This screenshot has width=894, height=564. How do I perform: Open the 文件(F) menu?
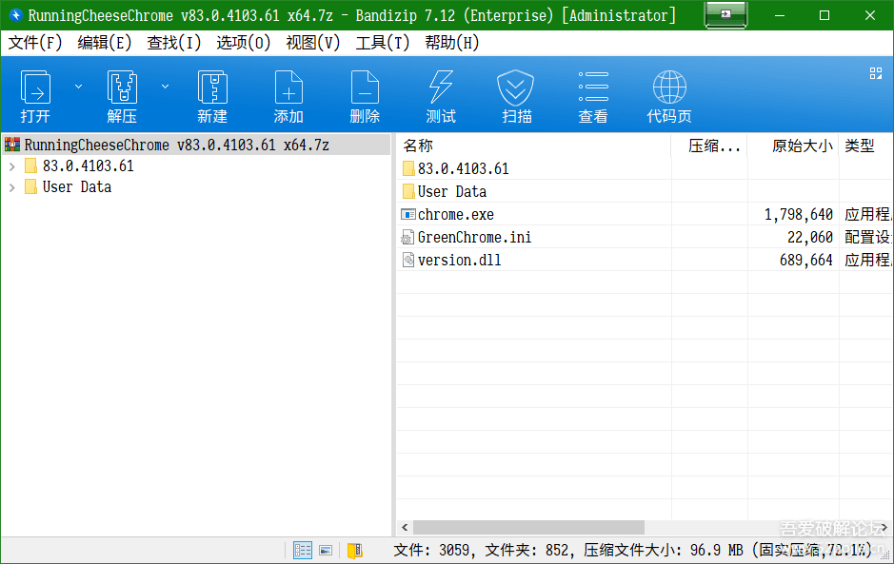35,43
